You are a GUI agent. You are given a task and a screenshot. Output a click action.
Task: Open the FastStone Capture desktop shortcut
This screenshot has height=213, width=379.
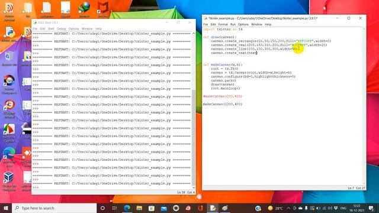pos(9,133)
